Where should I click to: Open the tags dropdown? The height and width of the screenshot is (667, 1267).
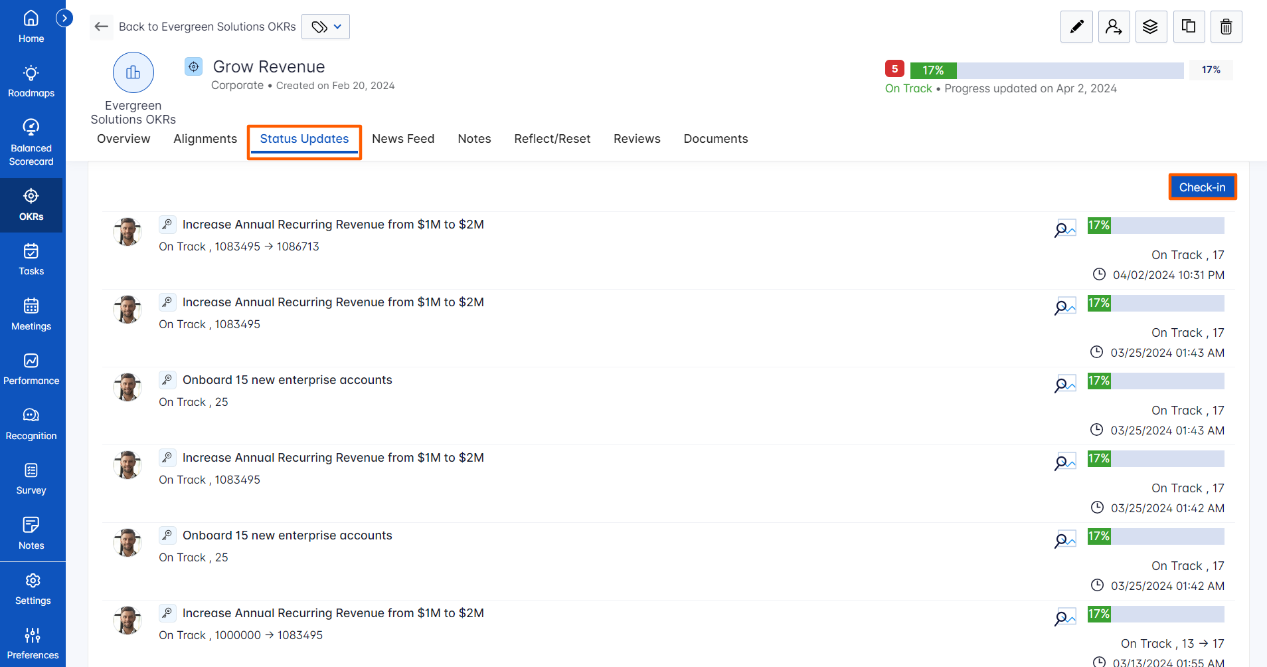[325, 27]
